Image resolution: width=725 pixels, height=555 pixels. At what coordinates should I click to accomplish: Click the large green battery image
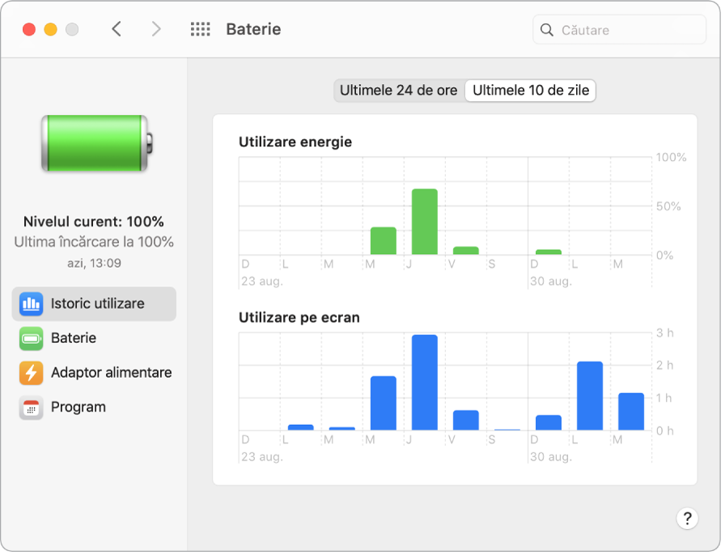pos(96,143)
